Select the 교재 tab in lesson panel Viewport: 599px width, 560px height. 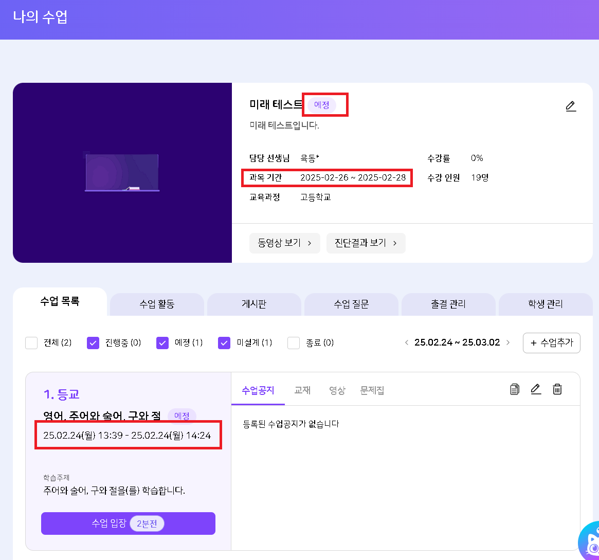point(302,390)
